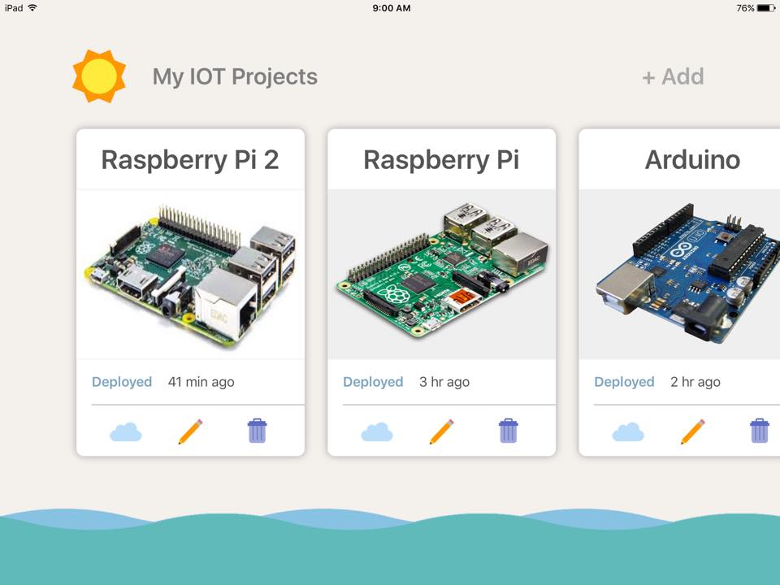Delete Arduino project with trash icon
Viewport: 780px width, 585px height.
[760, 431]
